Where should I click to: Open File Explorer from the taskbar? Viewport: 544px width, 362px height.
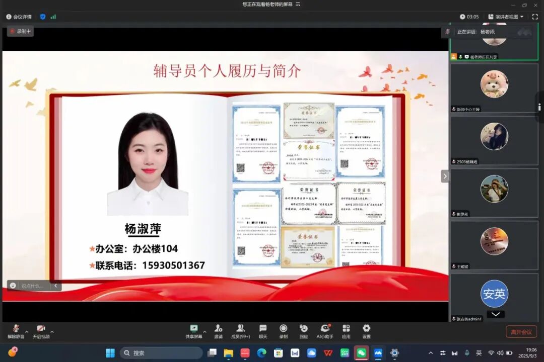(x=228, y=353)
